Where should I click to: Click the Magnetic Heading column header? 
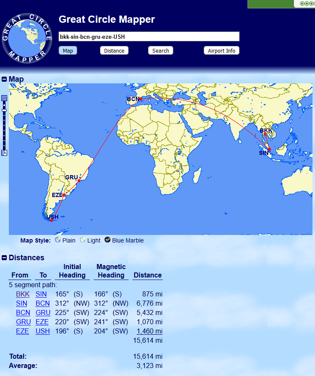(x=111, y=271)
